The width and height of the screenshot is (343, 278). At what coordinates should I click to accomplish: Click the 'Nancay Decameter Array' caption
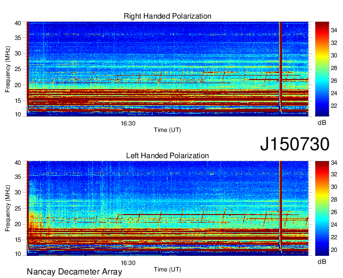(74, 271)
